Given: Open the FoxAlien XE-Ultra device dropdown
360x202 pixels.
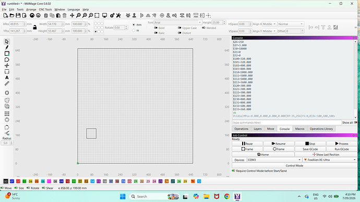Looking at the screenshot, I should pyautogui.click(x=330, y=160).
